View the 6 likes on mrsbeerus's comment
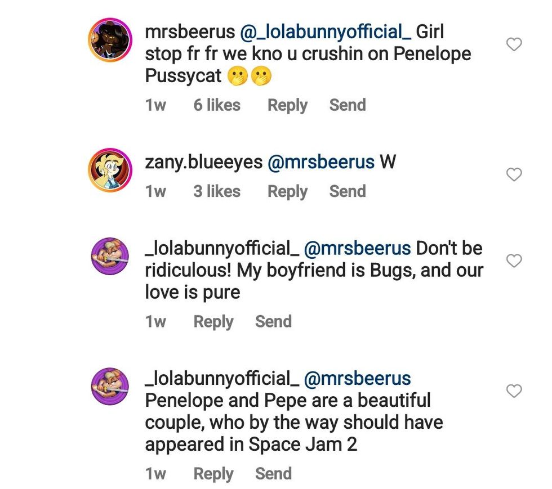Viewport: 552px width, 489px height. pos(217,105)
